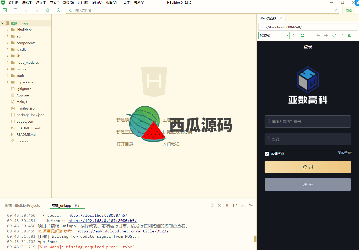Viewport: 359px width, 250px height.
Task: Switch to 前端_uniapp - H5 console tab
Action: click(x=66, y=206)
